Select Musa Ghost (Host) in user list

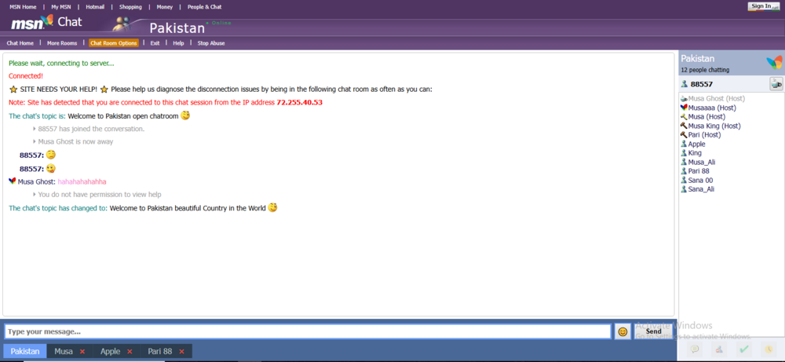[x=717, y=99]
